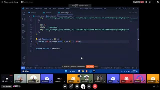Click Invite to Stream
Screen dimensions: 160x90
click(x=7, y=86)
